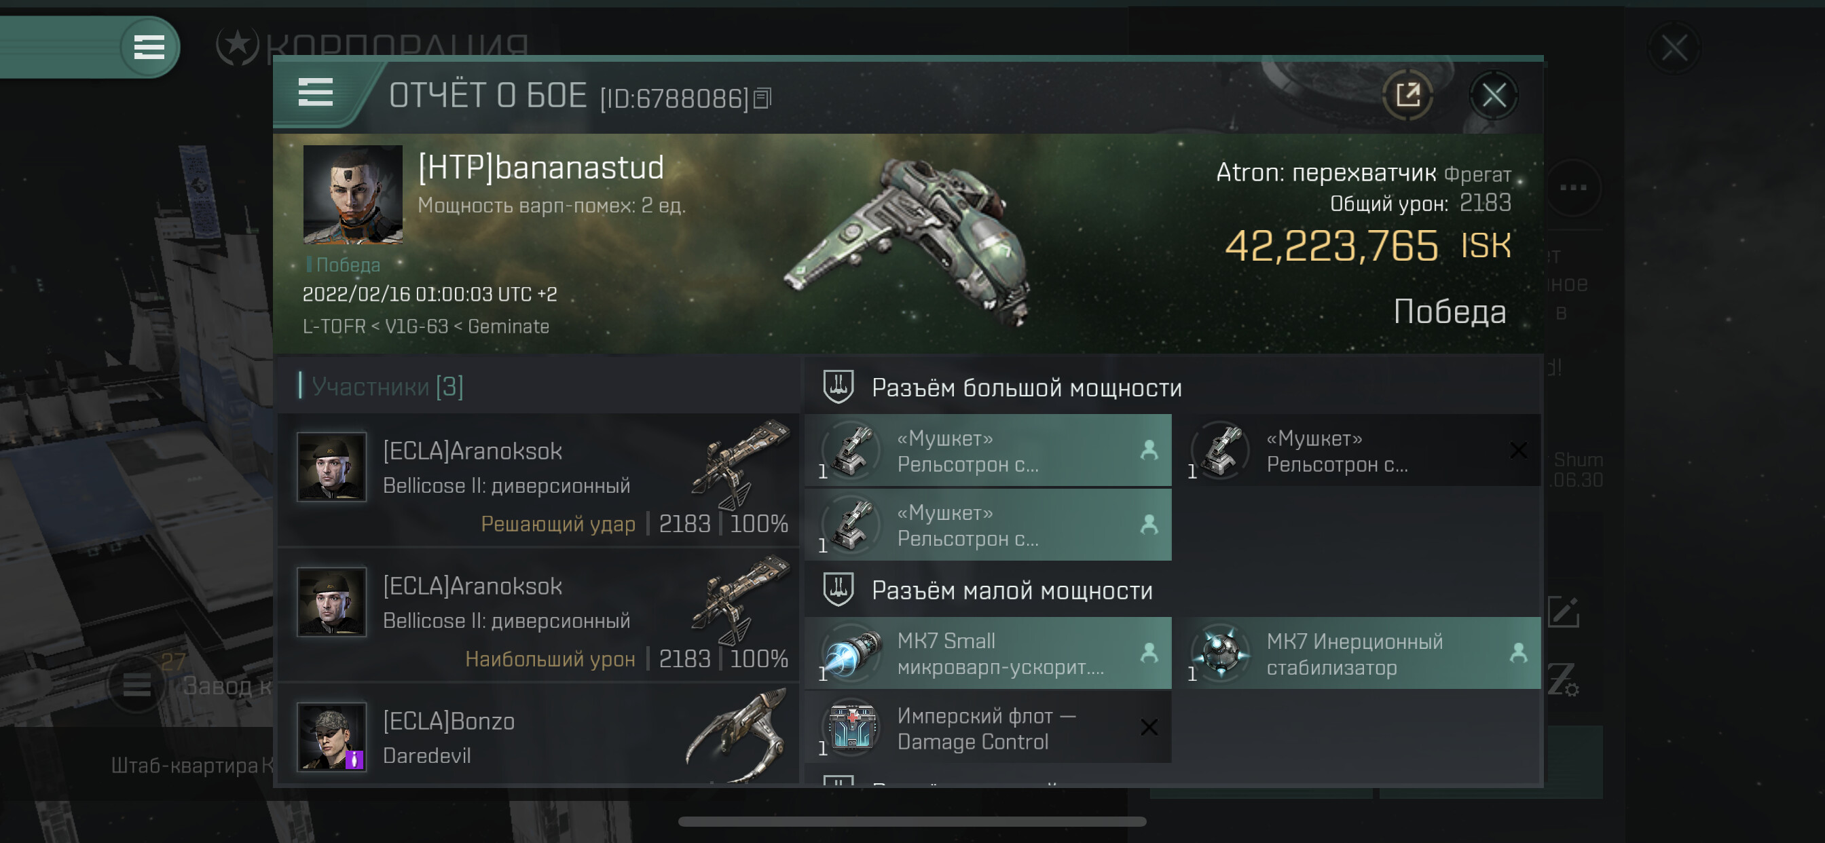
Task: Open the top-left main menu button
Action: coord(149,48)
